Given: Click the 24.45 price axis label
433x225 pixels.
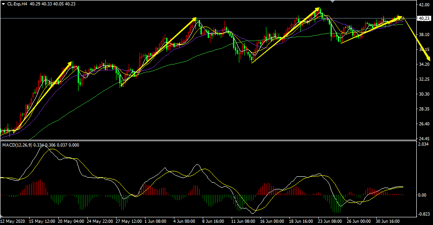Looking at the screenshot, I should pos(424,138).
